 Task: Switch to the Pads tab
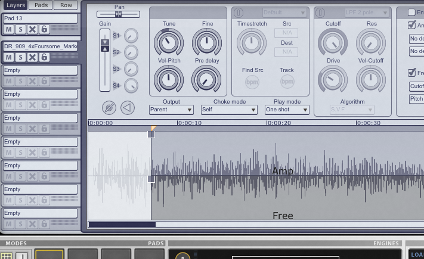pyautogui.click(x=41, y=5)
